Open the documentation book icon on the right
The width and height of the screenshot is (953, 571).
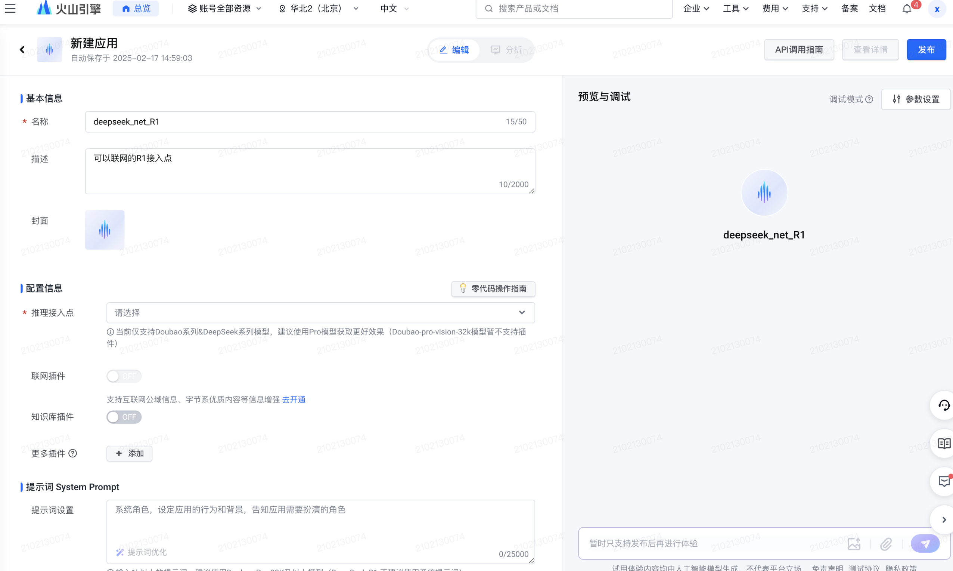[x=944, y=443]
